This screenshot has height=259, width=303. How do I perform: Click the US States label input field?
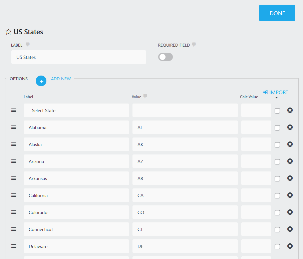(x=79, y=57)
